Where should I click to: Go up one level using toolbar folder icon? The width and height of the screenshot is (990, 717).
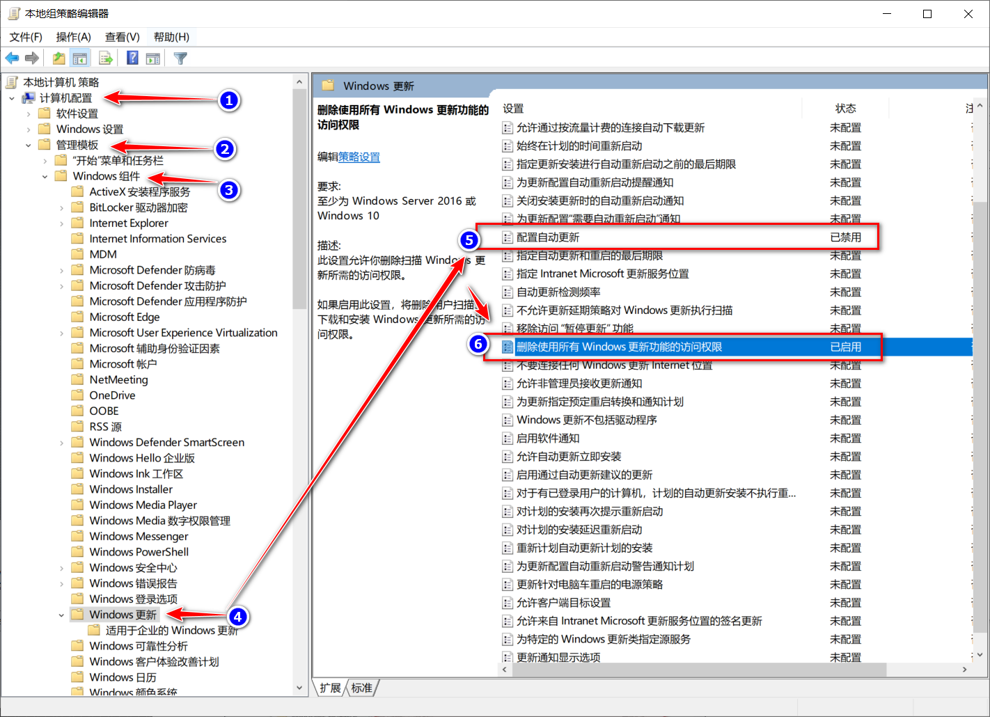pos(59,58)
